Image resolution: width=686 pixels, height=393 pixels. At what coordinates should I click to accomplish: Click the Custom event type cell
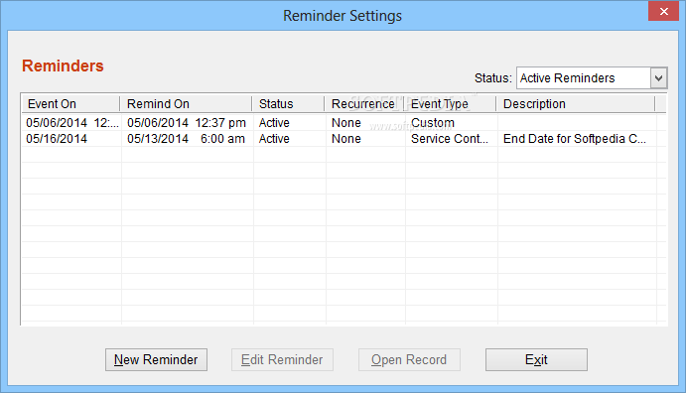(433, 123)
